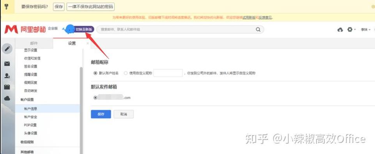Viewport: 375px width, 154px height.
Task: Close the 设置 tab
Action: coord(88,43)
